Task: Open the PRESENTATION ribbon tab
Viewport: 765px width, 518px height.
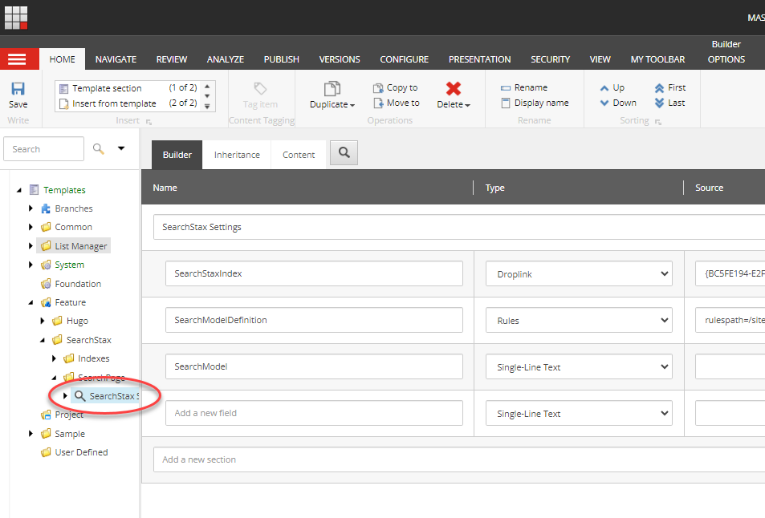Action: [x=479, y=59]
